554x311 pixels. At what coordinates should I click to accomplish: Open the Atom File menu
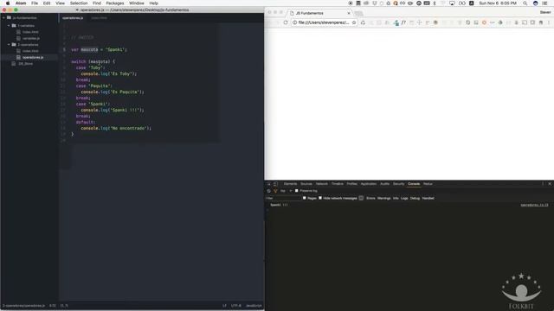[x=35, y=3]
